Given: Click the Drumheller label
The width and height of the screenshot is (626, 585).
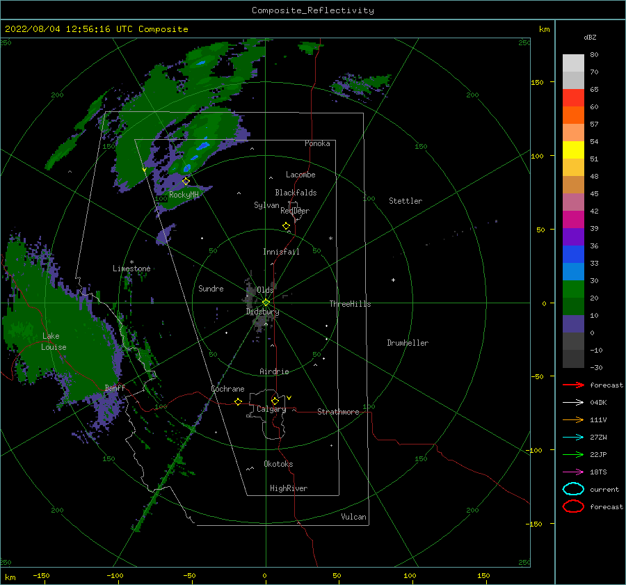Looking at the screenshot, I should 408,343.
